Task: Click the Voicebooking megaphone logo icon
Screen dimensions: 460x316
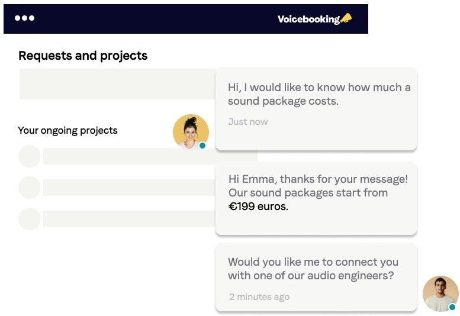Action: coord(346,19)
